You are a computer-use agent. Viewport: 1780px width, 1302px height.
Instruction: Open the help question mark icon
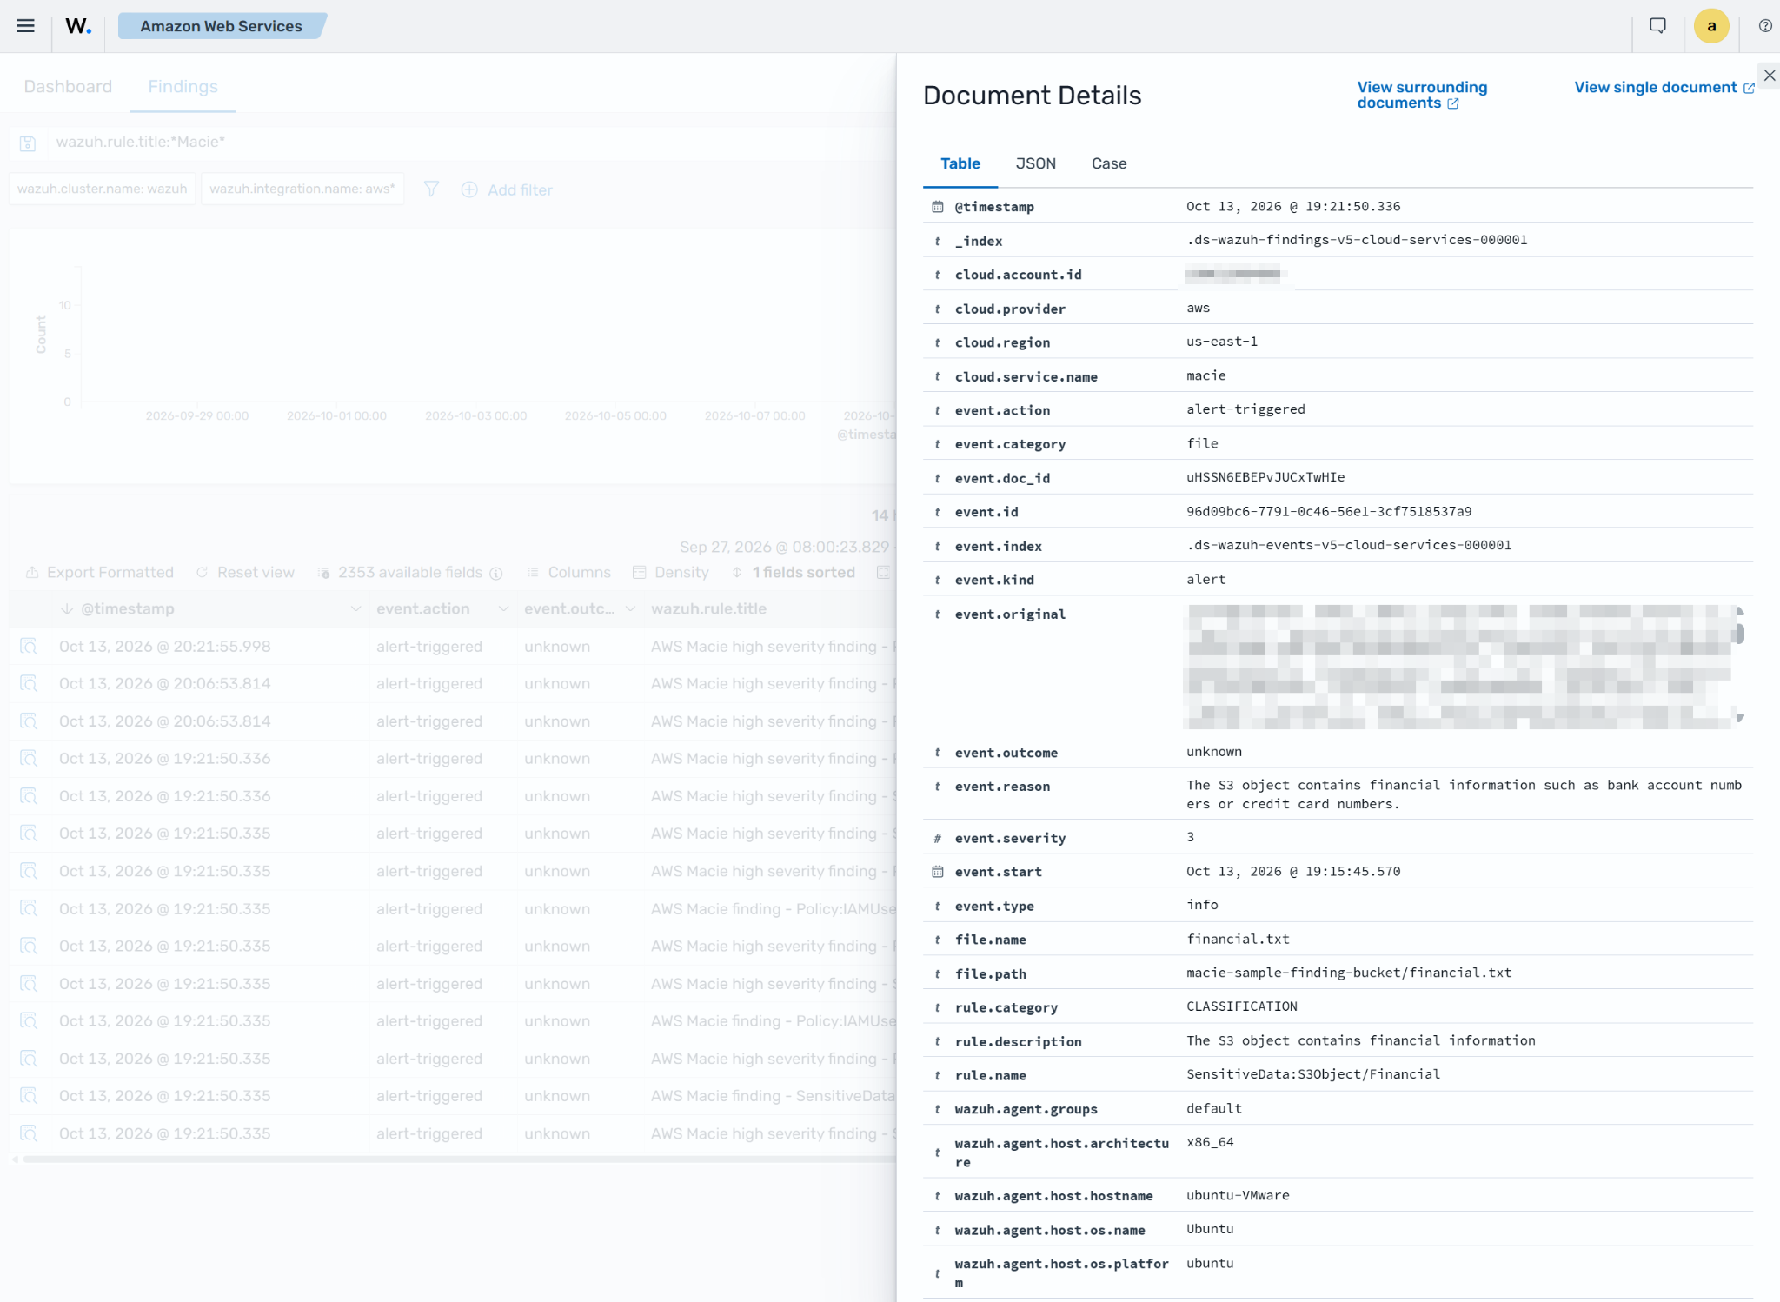(x=1765, y=26)
